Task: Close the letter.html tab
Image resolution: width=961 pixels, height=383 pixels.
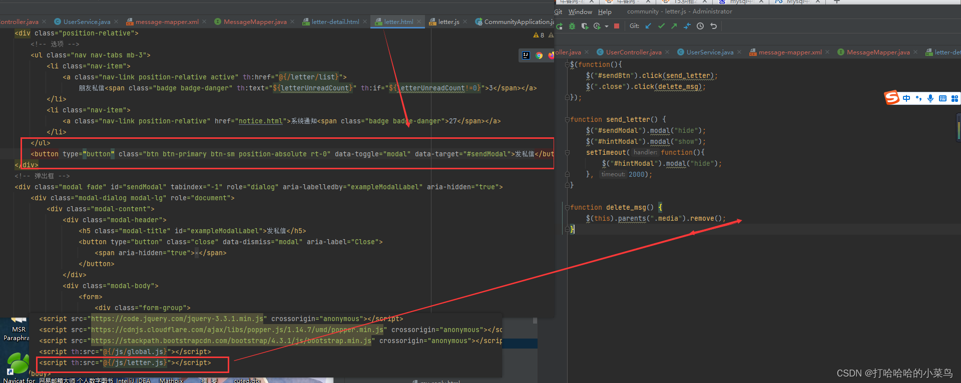Action: pos(419,21)
